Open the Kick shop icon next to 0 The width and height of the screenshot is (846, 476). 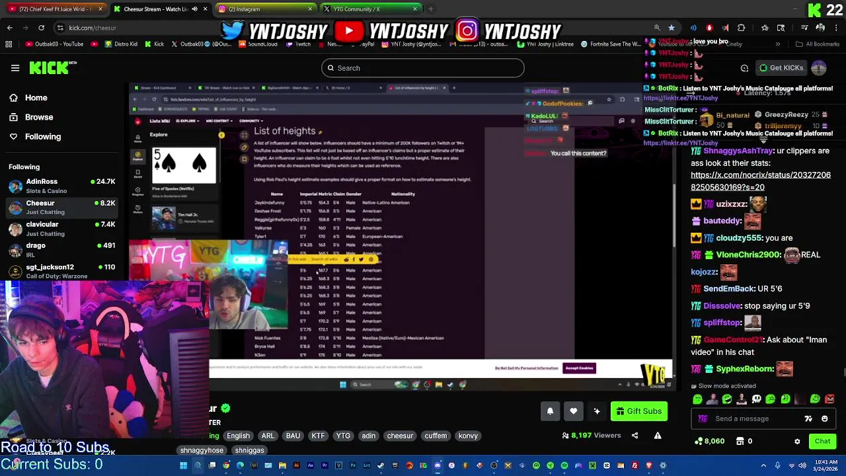click(x=740, y=441)
